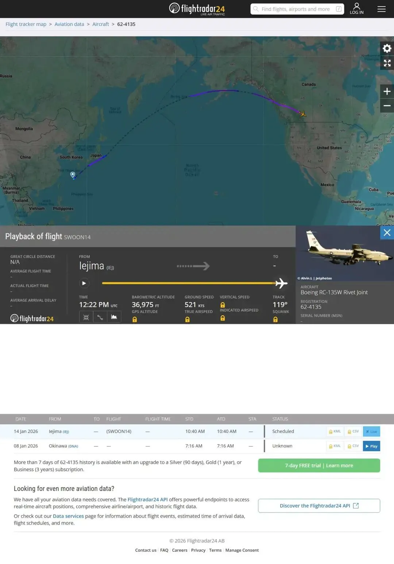Open Manage Consent footer link
The width and height of the screenshot is (394, 564).
click(x=242, y=550)
